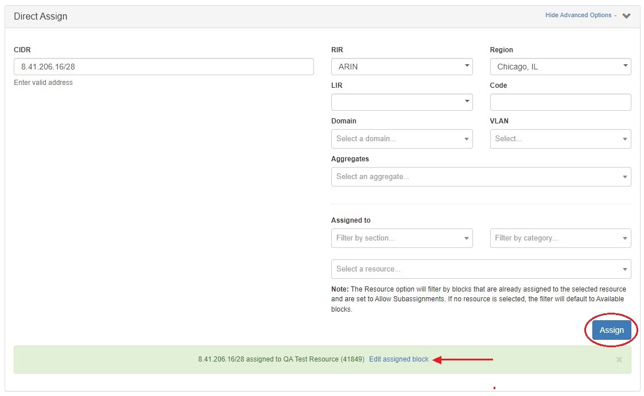Click the Assign button

611,330
